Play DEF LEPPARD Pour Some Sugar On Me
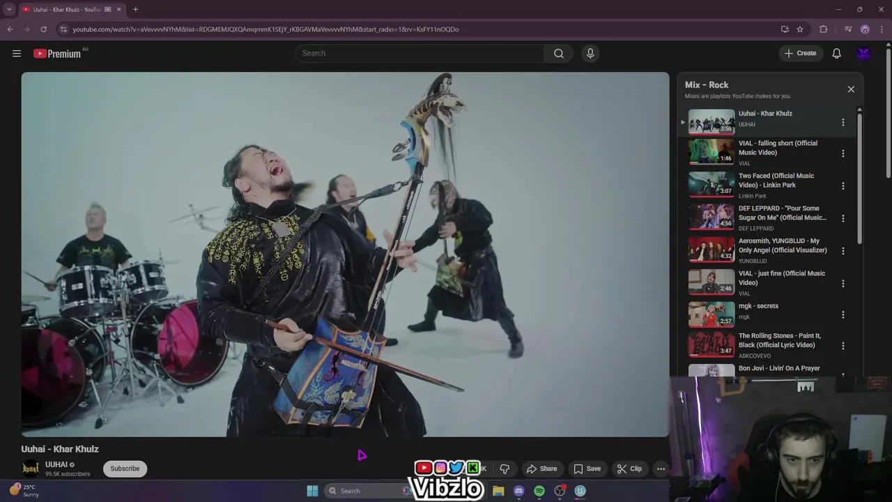This screenshot has height=502, width=892. coord(712,217)
